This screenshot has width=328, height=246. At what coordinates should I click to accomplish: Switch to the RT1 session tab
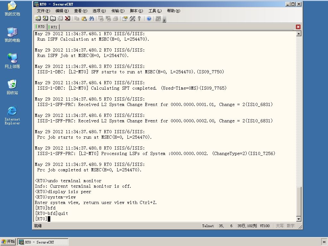point(53,27)
